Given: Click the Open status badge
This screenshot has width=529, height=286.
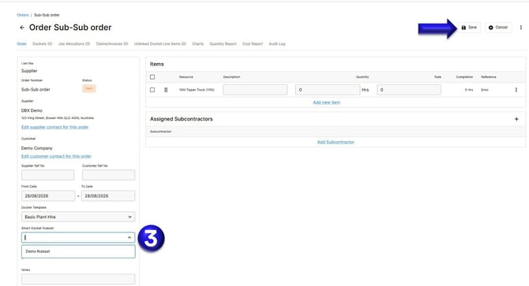Looking at the screenshot, I should coord(89,88).
